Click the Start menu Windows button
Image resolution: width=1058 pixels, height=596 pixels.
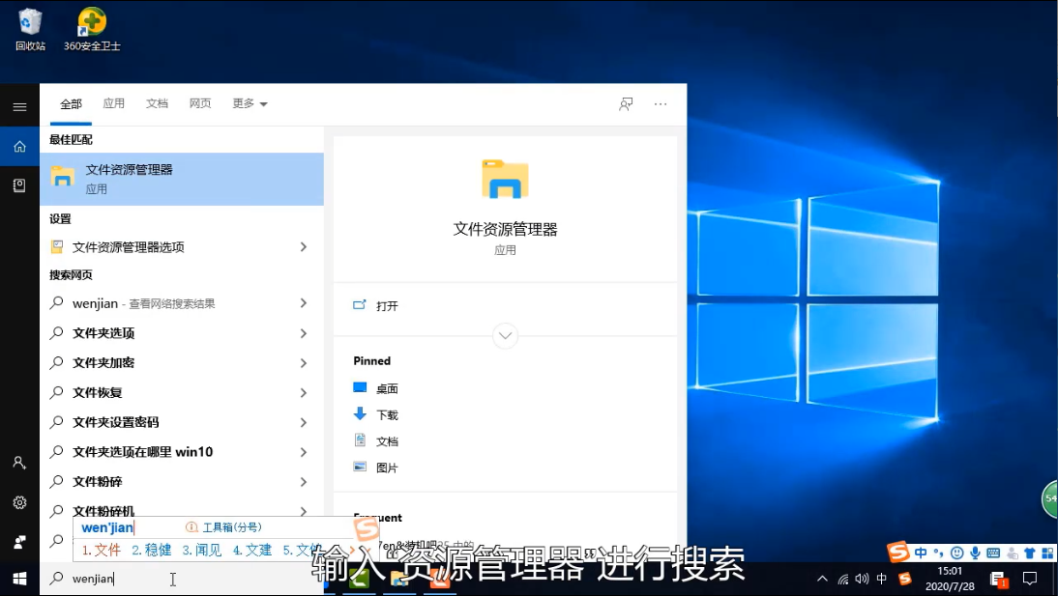pos(19,579)
